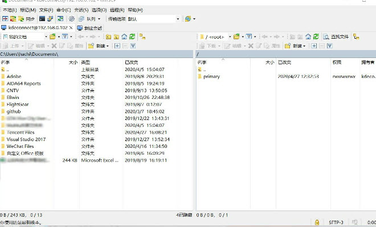This screenshot has width=376, height=227.
Task: Sort remote files by 权限 column header
Action: 345,62
